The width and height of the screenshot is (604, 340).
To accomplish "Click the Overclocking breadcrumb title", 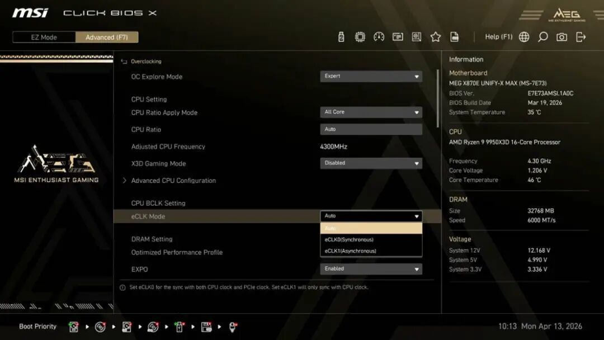I will 146,61.
